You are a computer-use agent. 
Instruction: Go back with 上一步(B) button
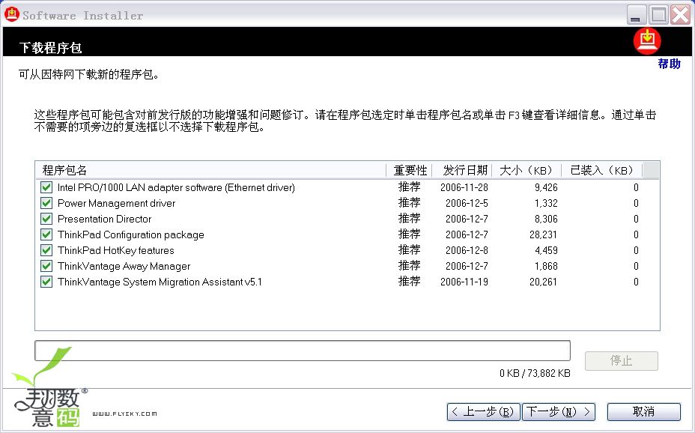pyautogui.click(x=484, y=412)
